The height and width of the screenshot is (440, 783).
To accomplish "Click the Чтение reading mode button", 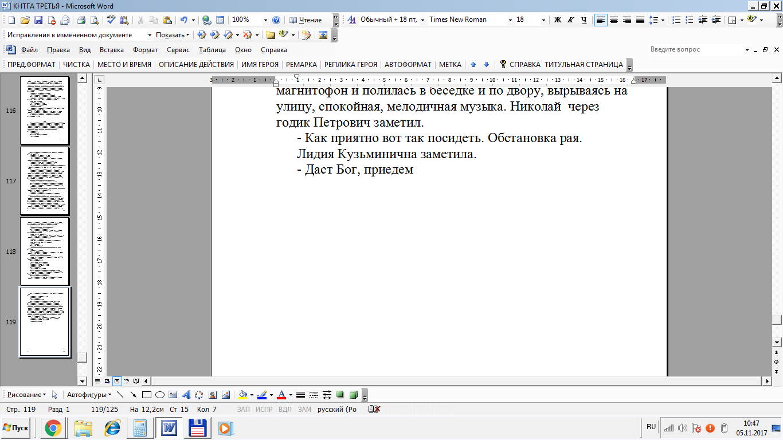I will tap(306, 20).
